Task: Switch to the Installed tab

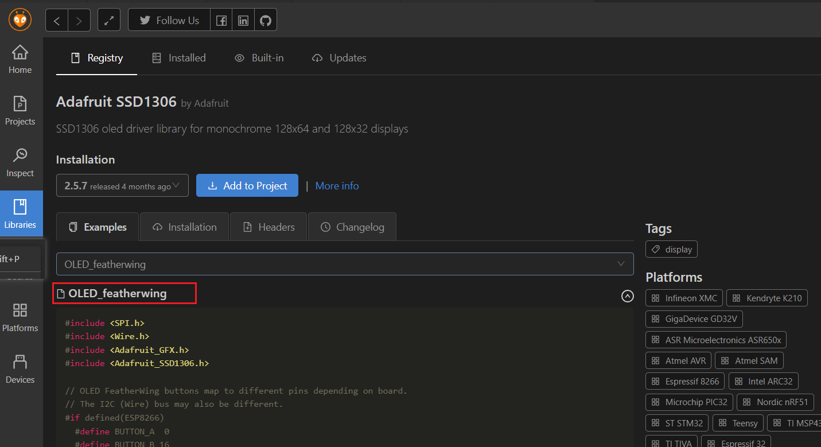Action: point(178,58)
